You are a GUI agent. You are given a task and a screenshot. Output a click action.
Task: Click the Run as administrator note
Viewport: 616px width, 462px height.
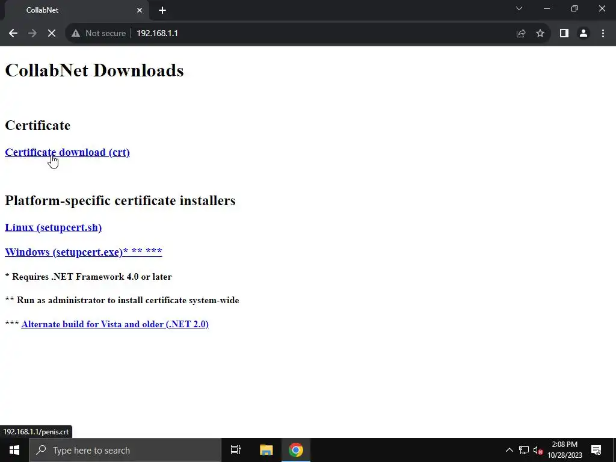[122, 301]
